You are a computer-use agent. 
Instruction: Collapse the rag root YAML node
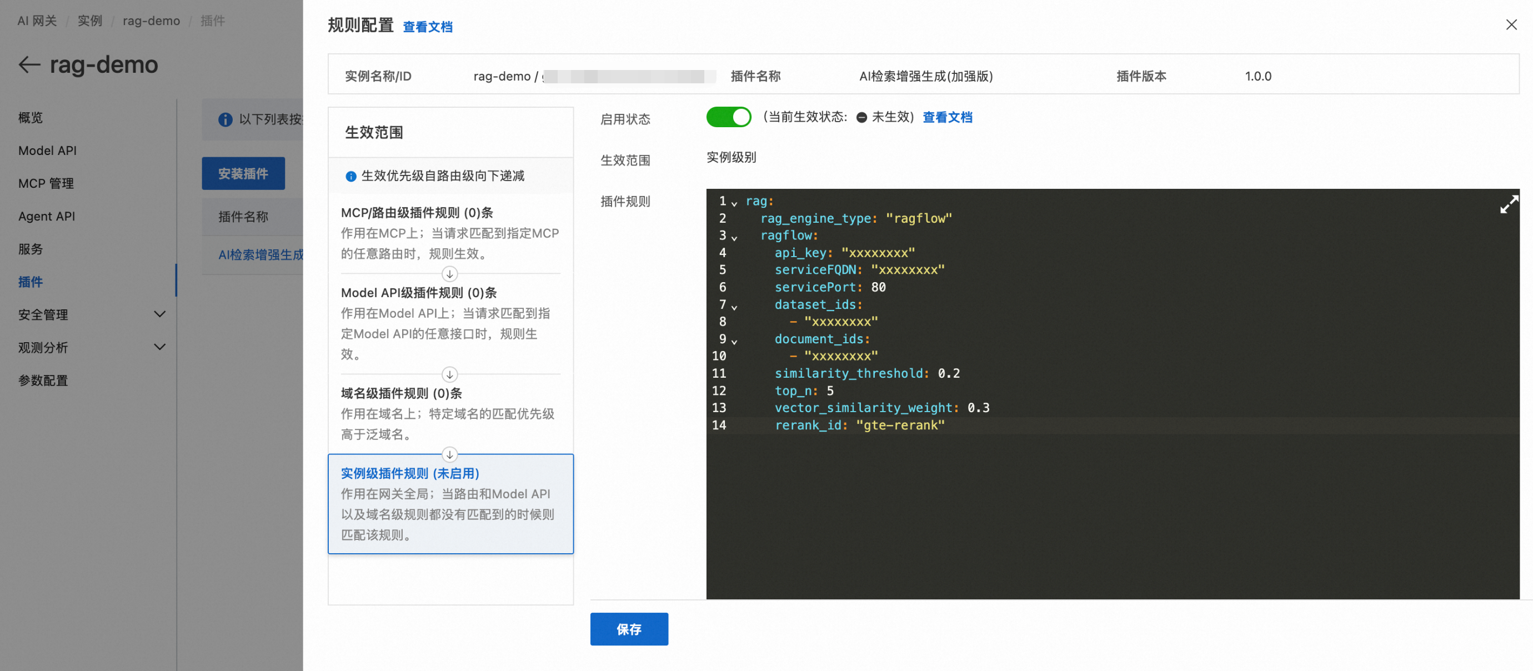click(734, 204)
